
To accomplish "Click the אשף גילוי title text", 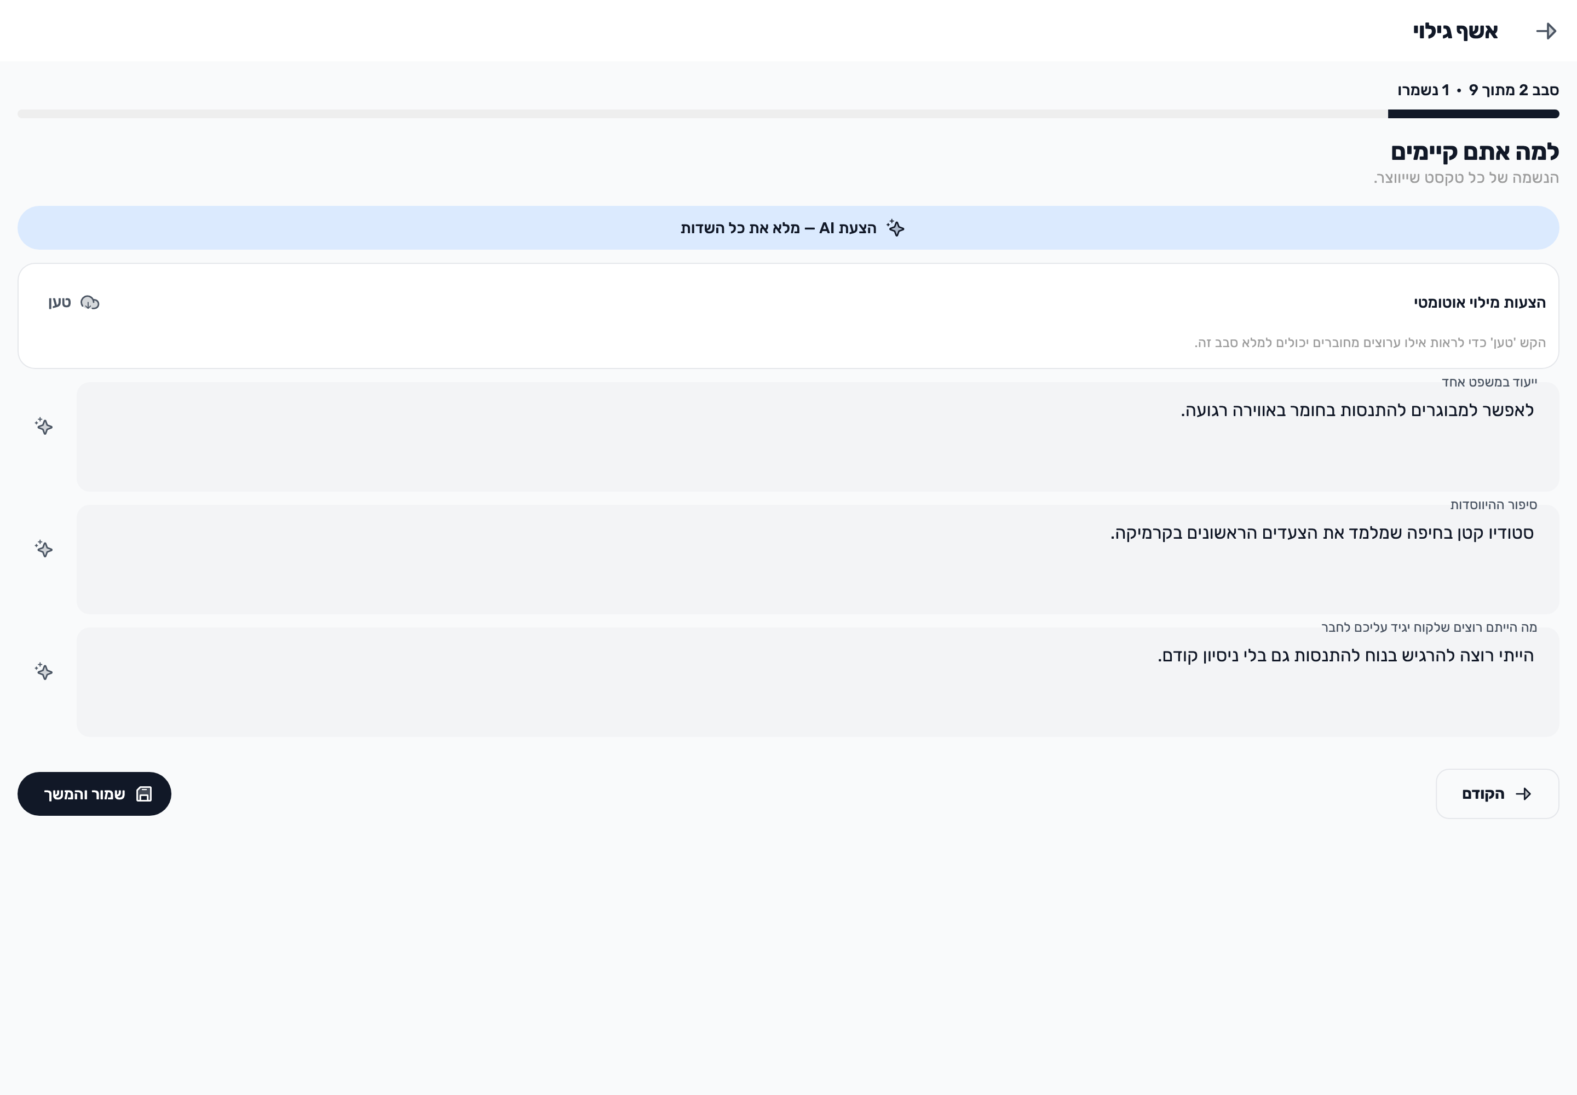I will tap(1455, 31).
